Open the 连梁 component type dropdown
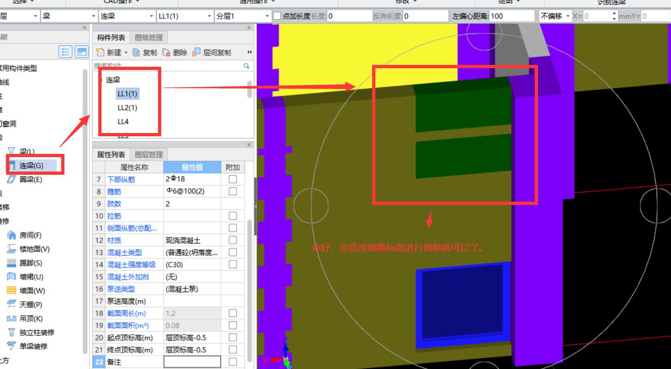This screenshot has height=369, width=671. [152, 16]
